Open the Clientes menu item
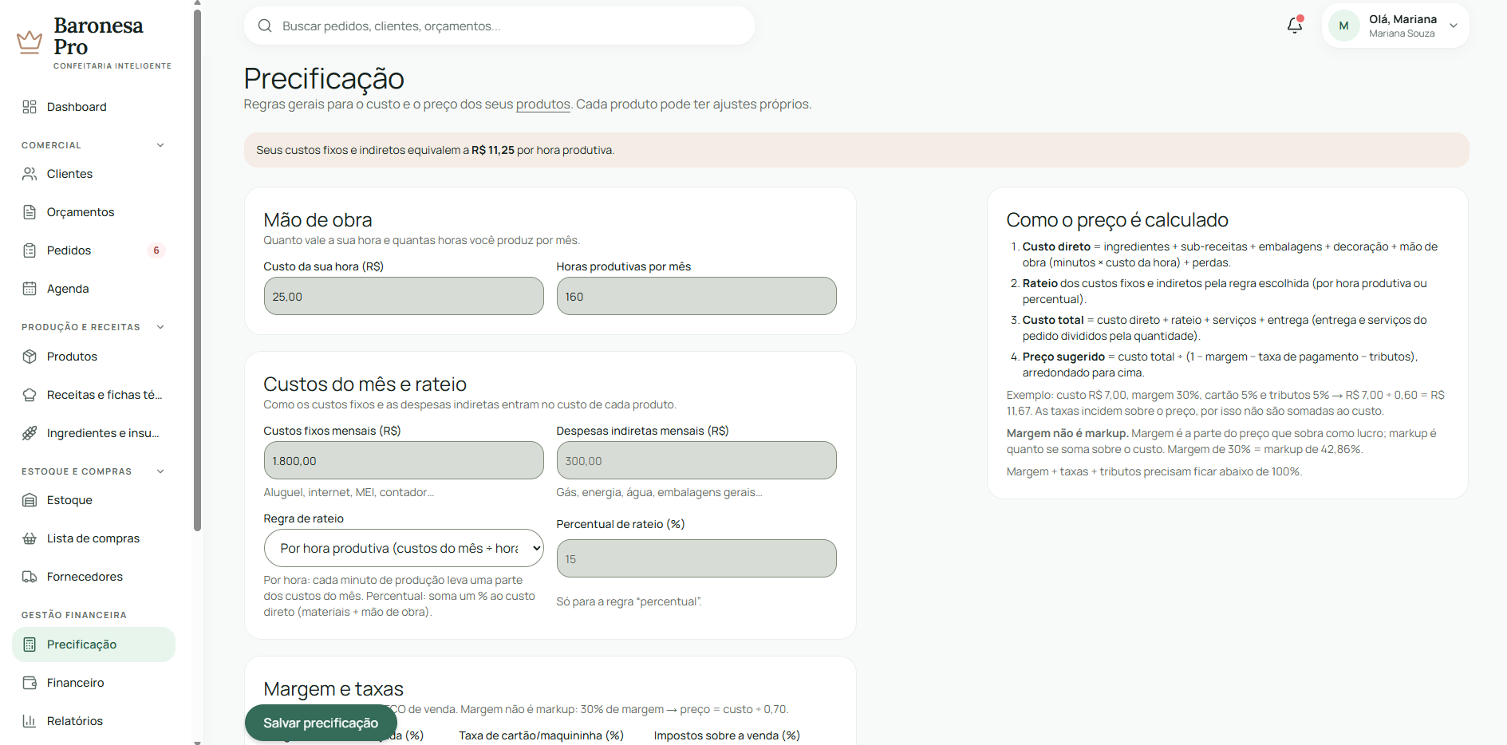The image size is (1507, 745). 93,174
